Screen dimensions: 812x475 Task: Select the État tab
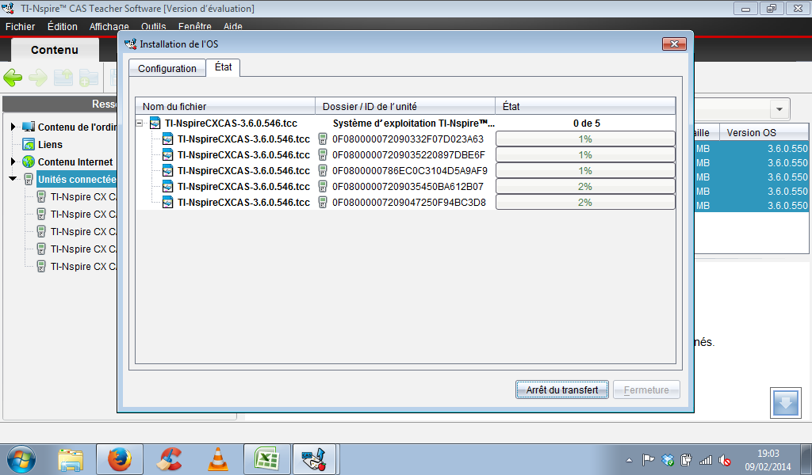coord(223,67)
